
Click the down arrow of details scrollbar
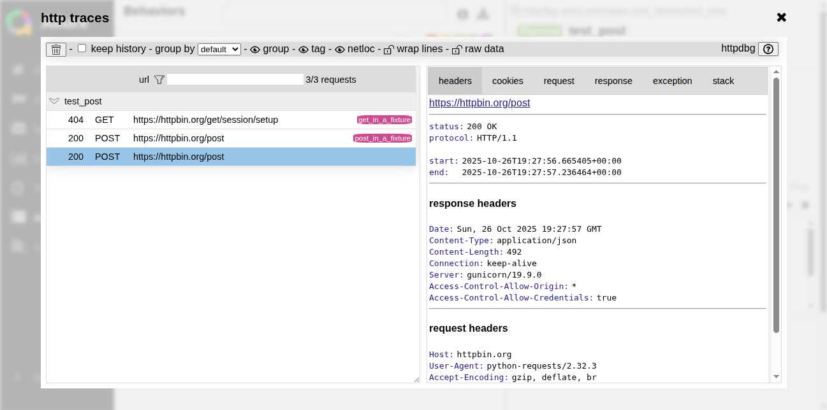pyautogui.click(x=776, y=377)
